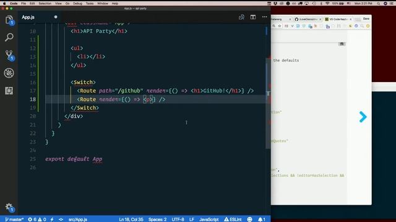Open the Source Control view
Screen dimensions: 396x222
pos(9,55)
